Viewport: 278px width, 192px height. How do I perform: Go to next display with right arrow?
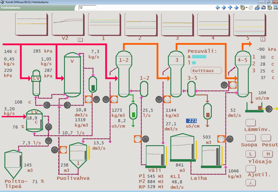[x=224, y=7]
